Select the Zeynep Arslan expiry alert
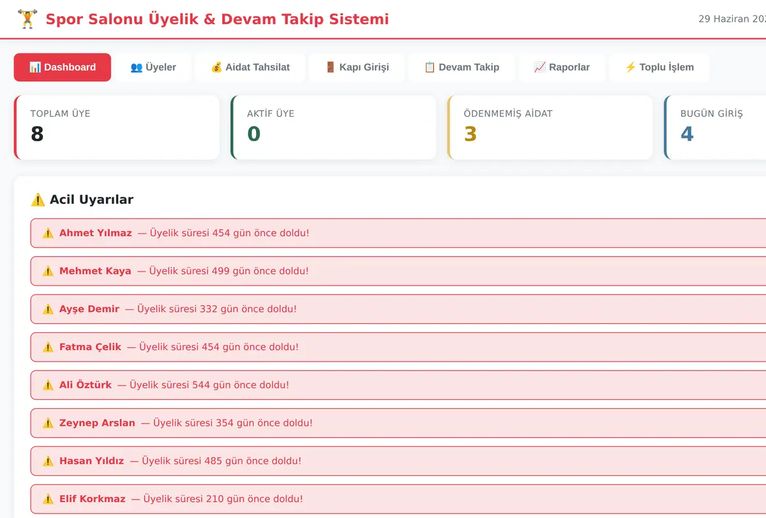Screen dimensions: 766x518 click(x=398, y=423)
